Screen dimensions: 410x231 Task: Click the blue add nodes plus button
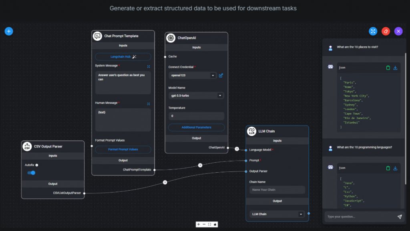[x=9, y=31]
